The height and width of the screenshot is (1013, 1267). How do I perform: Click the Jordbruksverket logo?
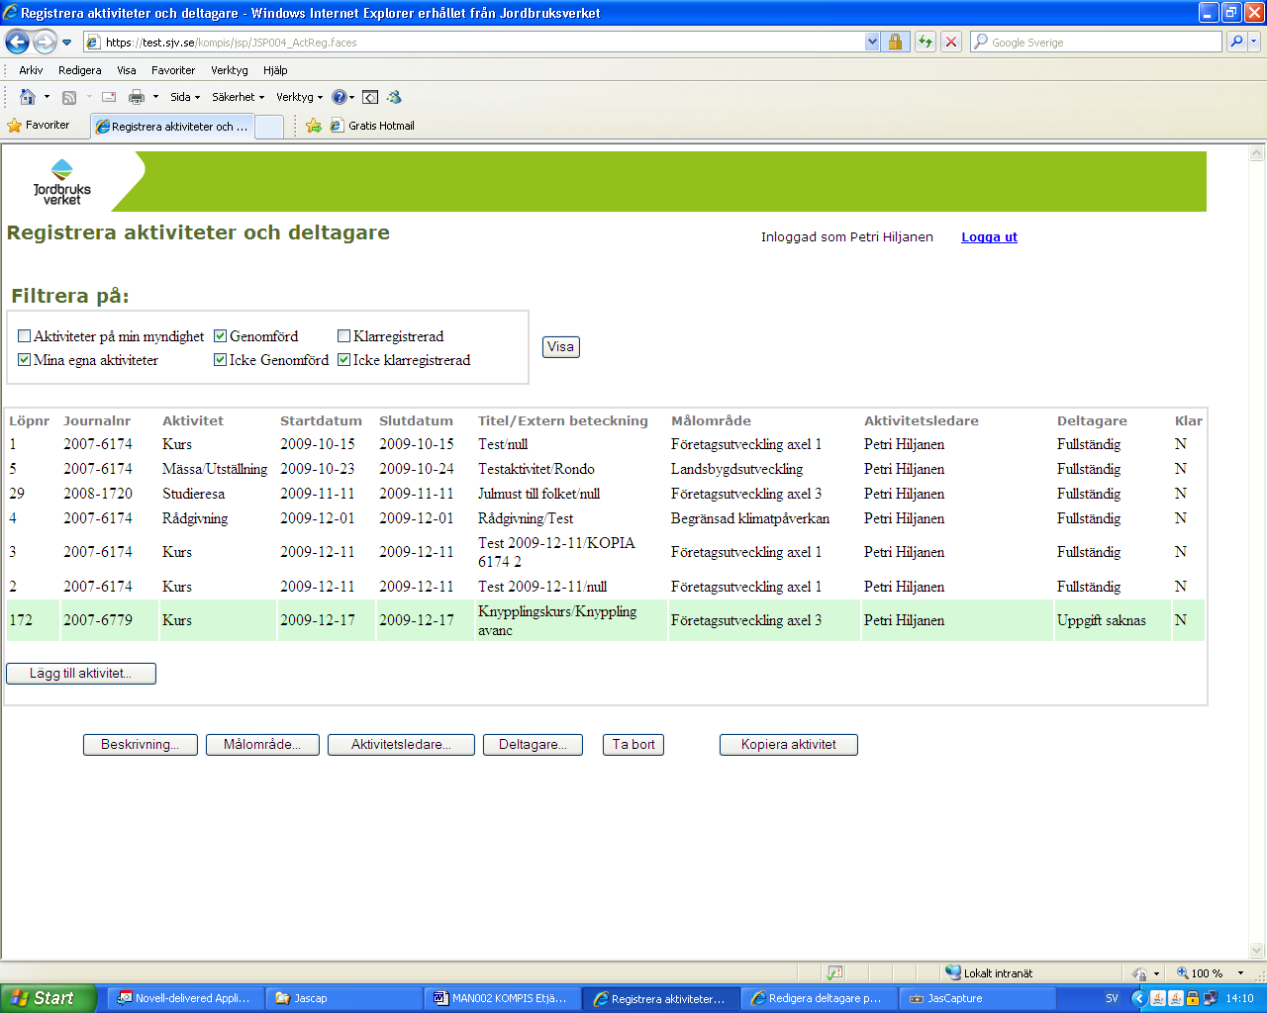62,182
